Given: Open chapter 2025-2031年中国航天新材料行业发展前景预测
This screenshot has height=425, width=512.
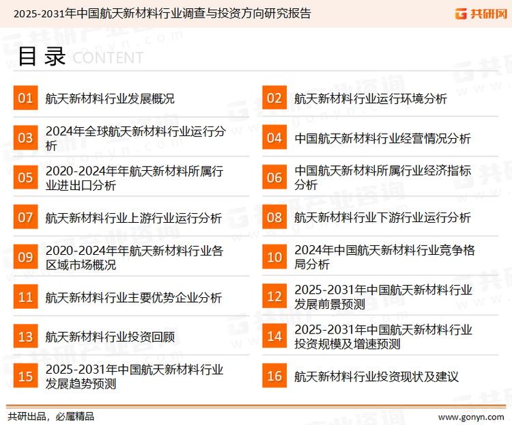Looking at the screenshot, I should coord(384,297).
